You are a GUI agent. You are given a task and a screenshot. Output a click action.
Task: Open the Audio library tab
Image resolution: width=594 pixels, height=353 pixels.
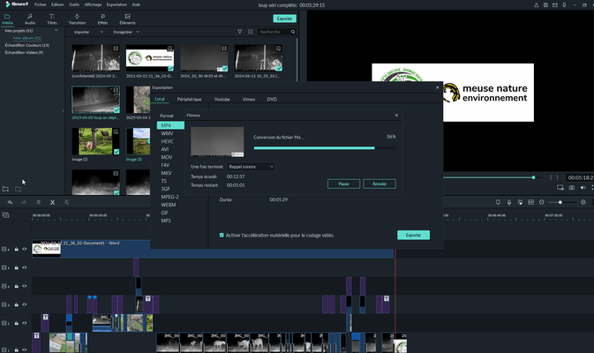pyautogui.click(x=29, y=19)
